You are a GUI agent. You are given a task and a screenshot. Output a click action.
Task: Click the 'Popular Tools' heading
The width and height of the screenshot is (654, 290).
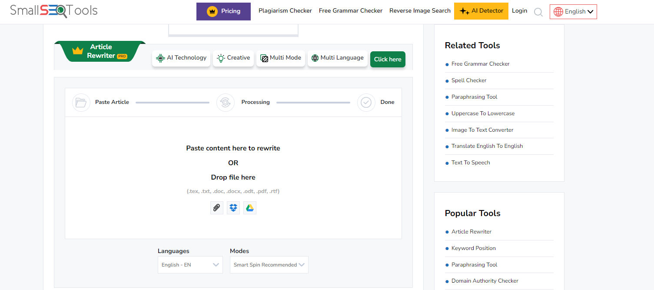(472, 213)
